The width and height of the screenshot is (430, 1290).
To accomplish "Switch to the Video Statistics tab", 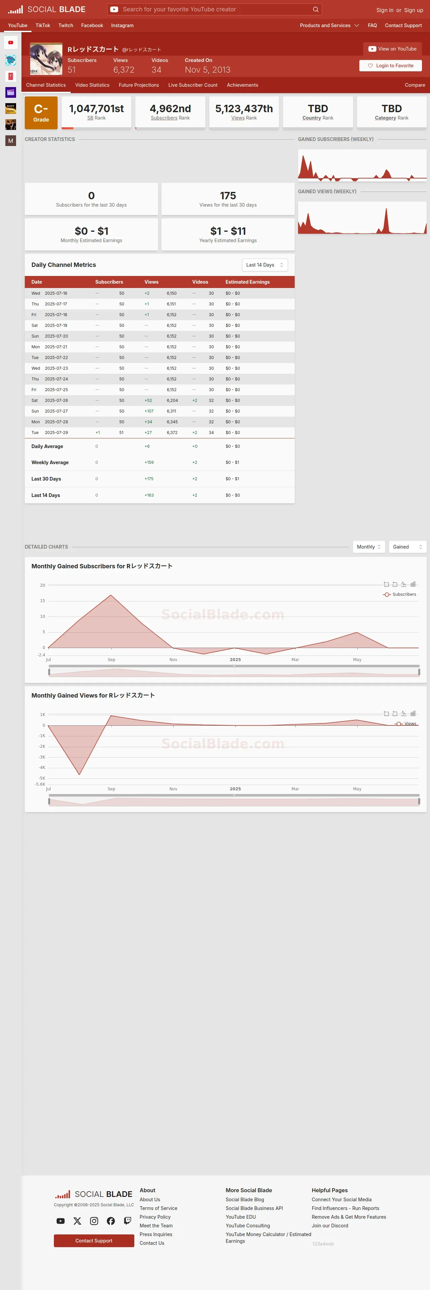I will click(92, 85).
